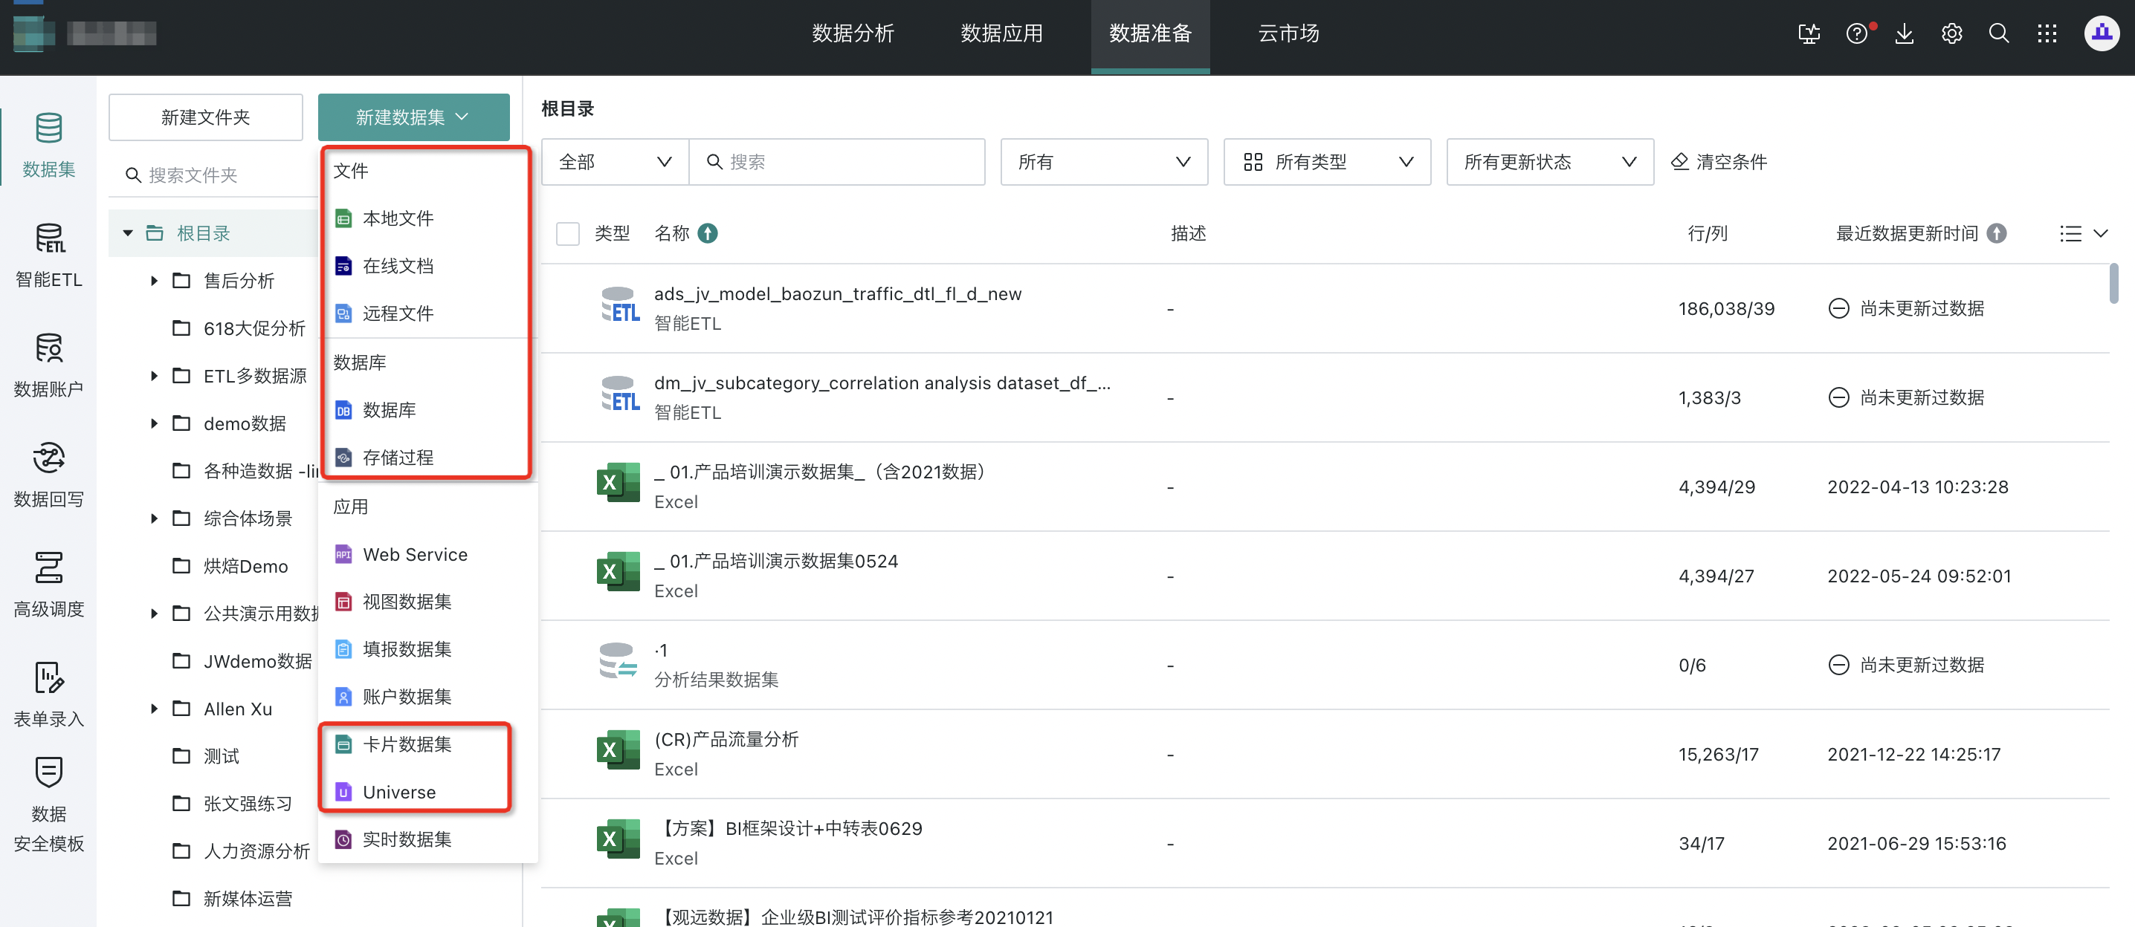Screen dimensions: 2135x927
Task: Expand the 综合体场景 folder
Action: click(154, 518)
